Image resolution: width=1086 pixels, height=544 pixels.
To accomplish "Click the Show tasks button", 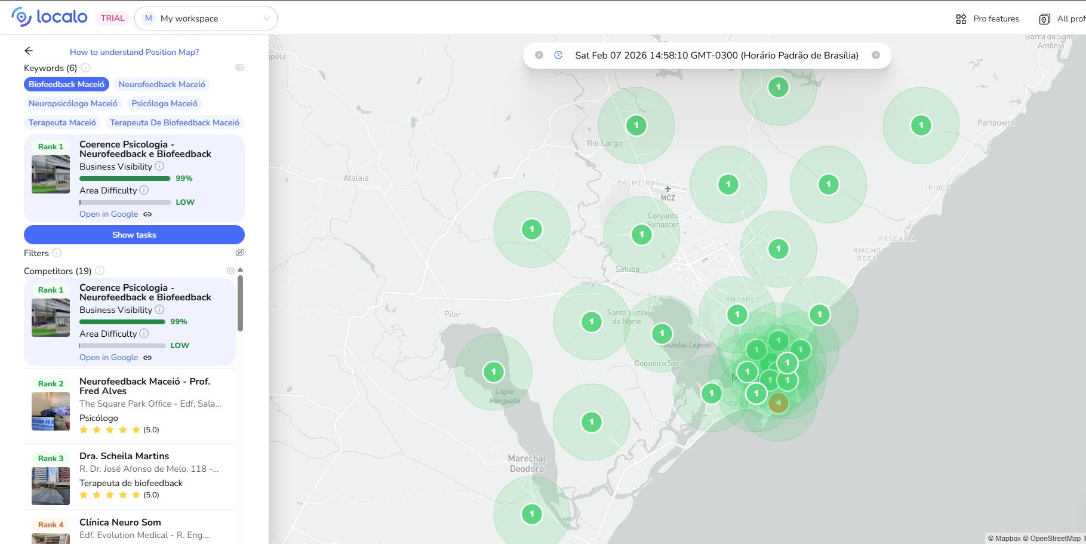I will tap(134, 235).
